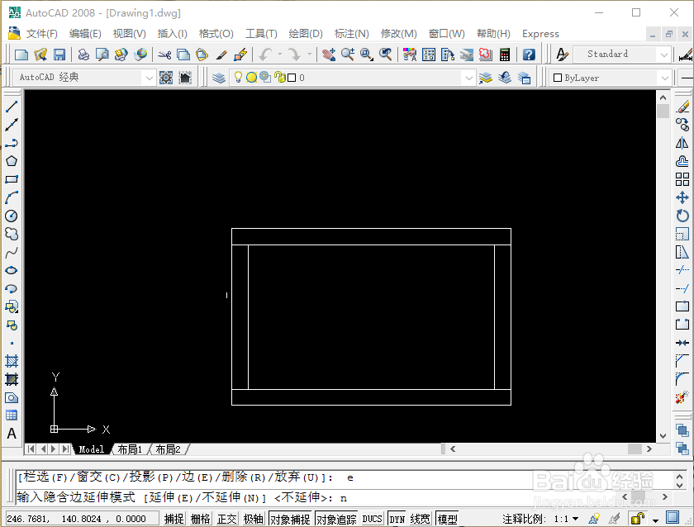Toggle 正交 ortho mode

coord(227,519)
